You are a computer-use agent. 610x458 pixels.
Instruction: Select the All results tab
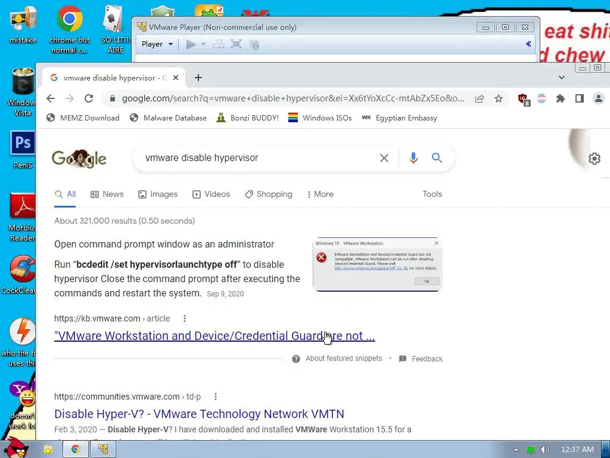coord(66,194)
